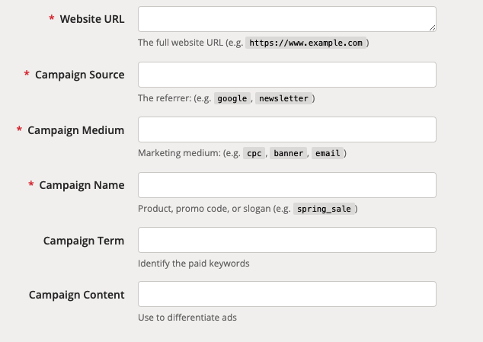Click the Campaign Source input field
This screenshot has height=342, width=483.
[287, 75]
